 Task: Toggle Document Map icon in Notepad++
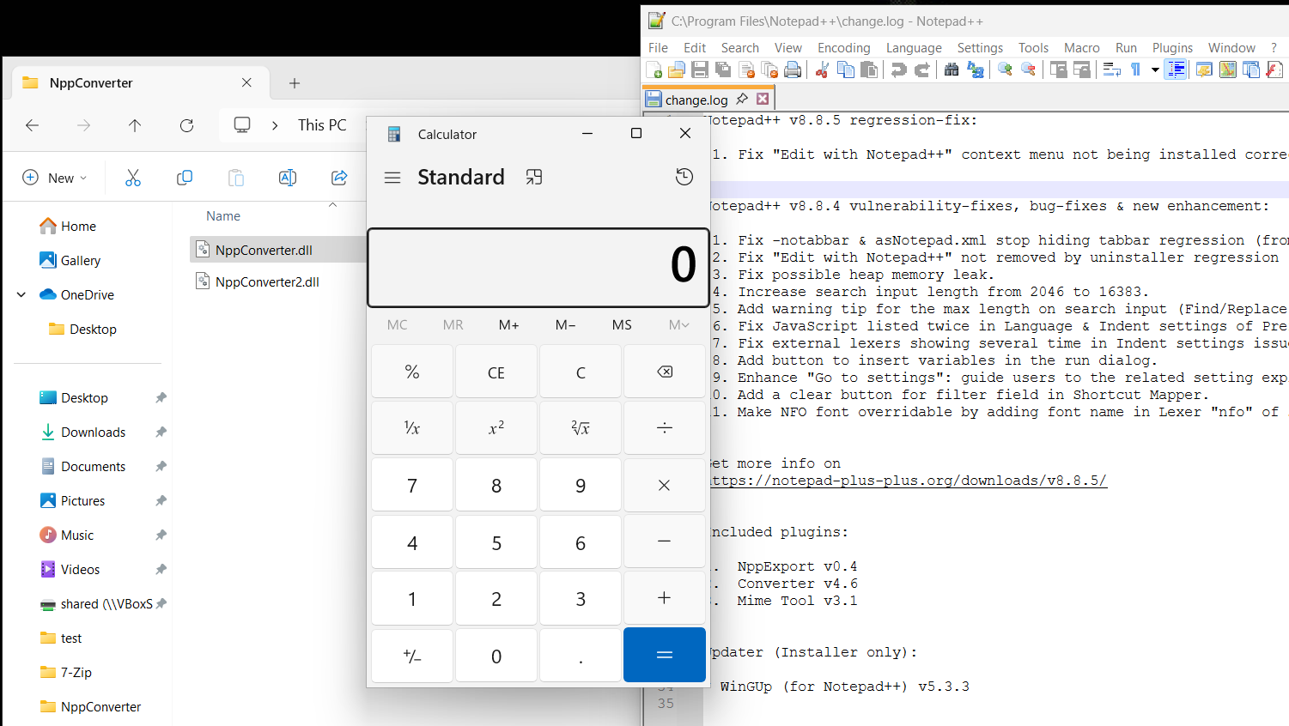pos(1227,70)
